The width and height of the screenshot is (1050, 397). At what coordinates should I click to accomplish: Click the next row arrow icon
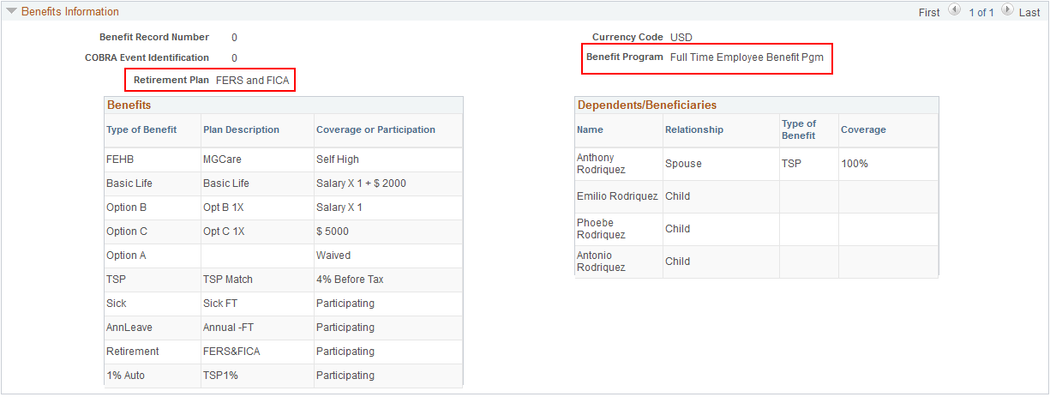click(1008, 12)
